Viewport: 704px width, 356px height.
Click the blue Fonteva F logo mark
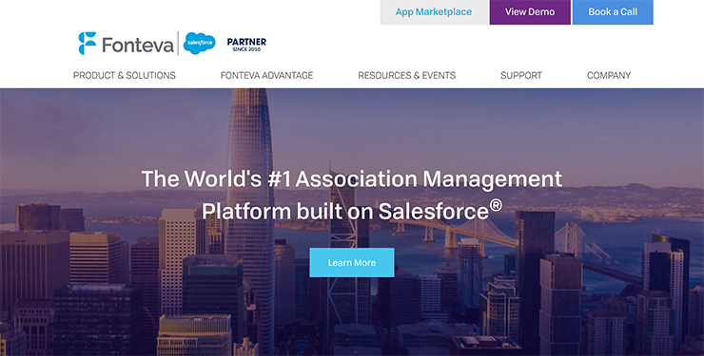click(88, 43)
